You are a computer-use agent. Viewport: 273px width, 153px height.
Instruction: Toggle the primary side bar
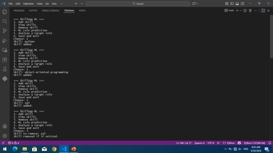[232, 3]
